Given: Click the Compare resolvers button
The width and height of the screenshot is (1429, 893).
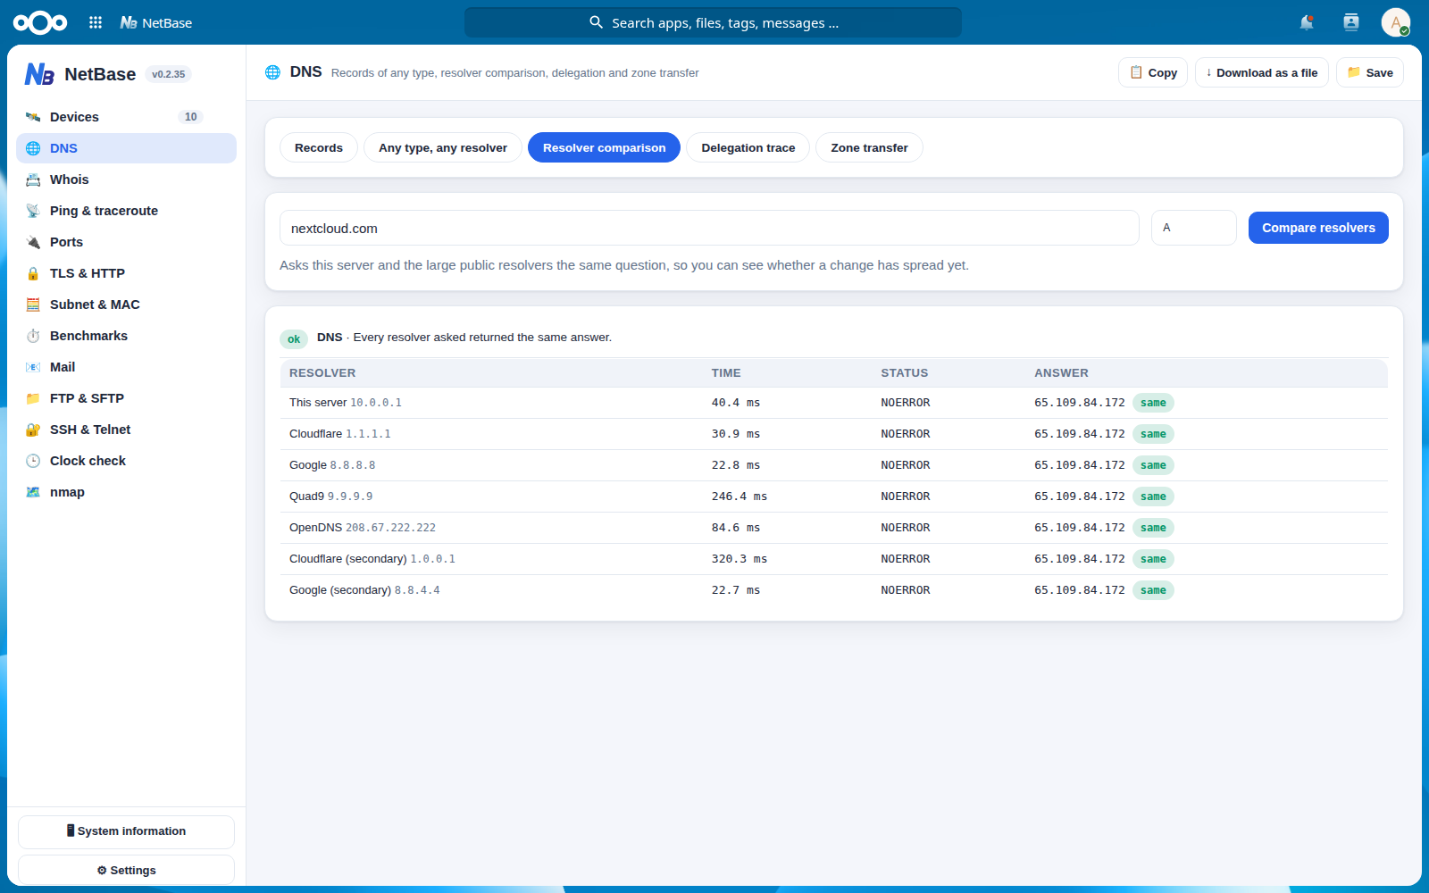Looking at the screenshot, I should click(1318, 228).
